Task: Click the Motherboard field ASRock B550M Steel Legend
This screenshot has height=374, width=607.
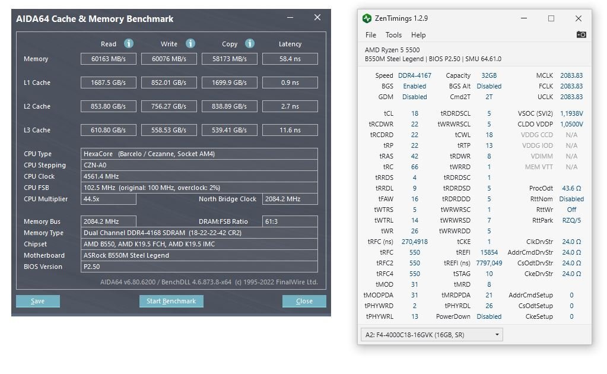Action: tap(199, 255)
